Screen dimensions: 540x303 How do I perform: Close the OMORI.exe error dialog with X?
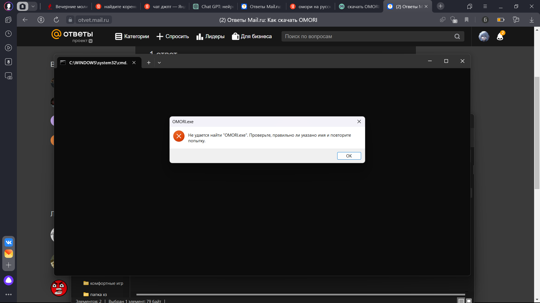click(359, 121)
